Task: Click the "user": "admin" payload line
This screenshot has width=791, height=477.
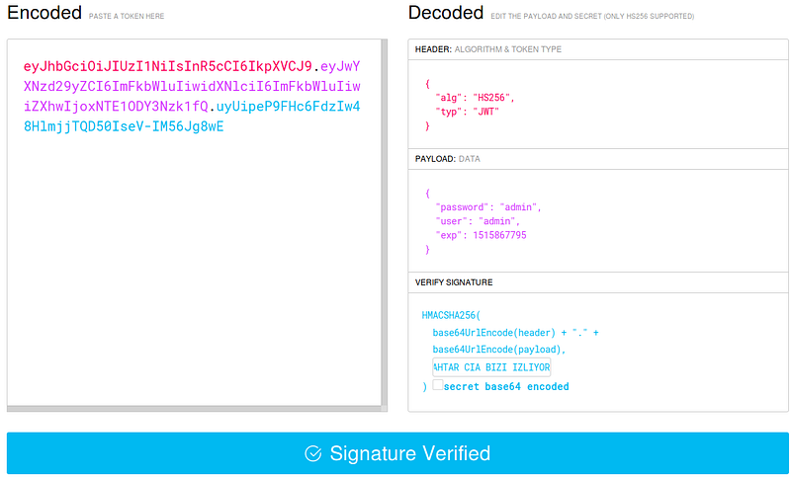Action: [x=478, y=221]
